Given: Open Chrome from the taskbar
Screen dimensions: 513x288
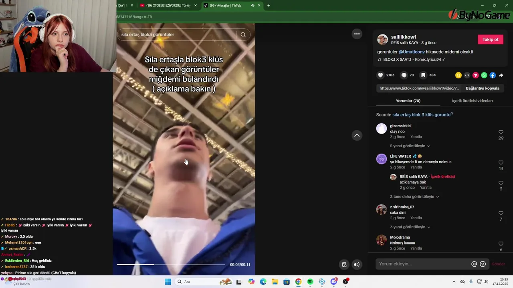Looking at the screenshot, I should coord(298,282).
